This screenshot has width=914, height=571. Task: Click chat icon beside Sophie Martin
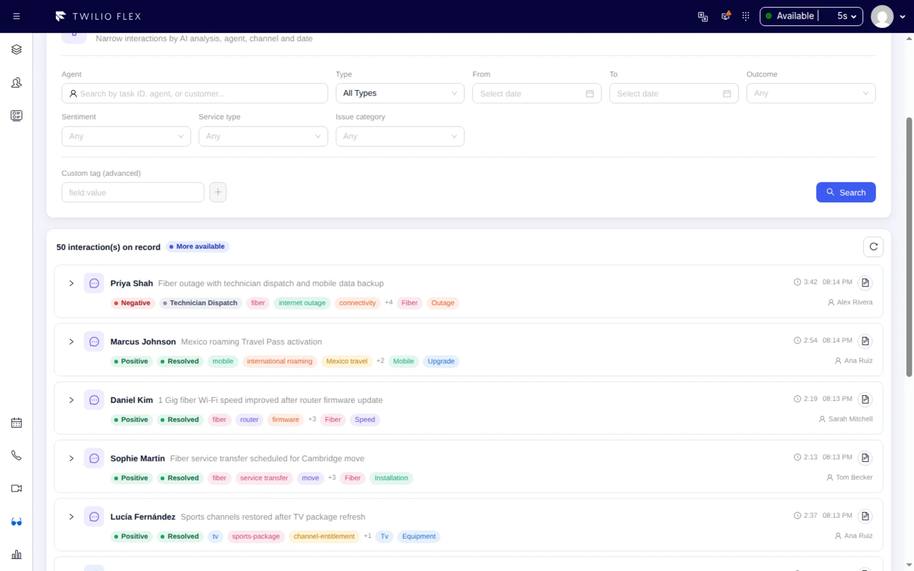coord(94,458)
